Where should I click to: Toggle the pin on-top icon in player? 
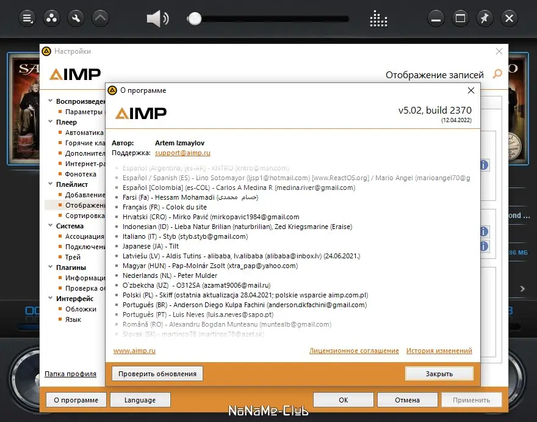pos(485,18)
